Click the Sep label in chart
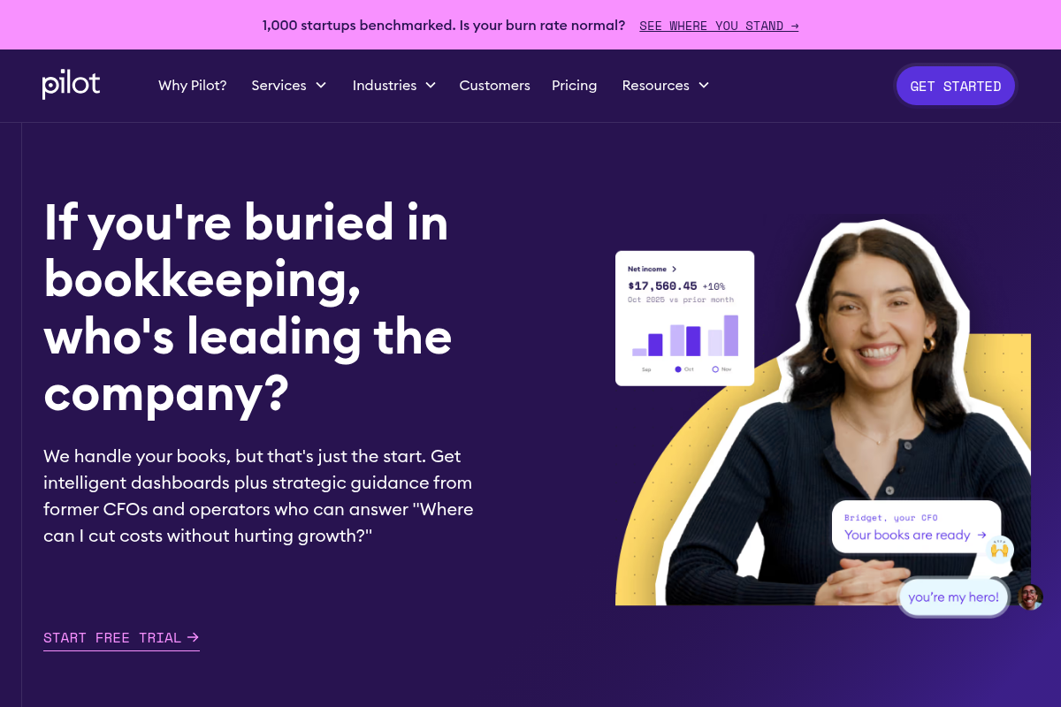 [x=646, y=369]
